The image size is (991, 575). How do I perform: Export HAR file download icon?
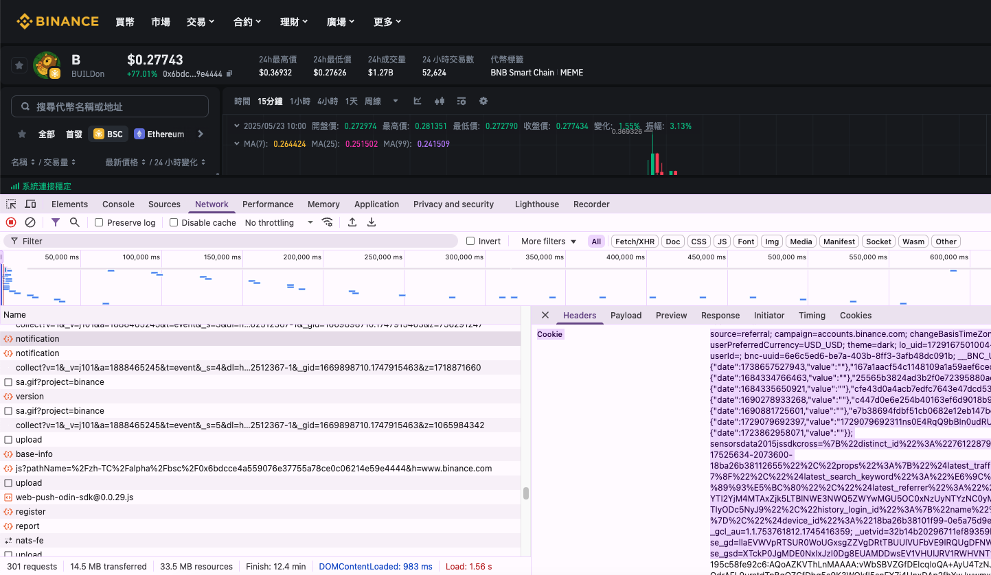tap(372, 222)
